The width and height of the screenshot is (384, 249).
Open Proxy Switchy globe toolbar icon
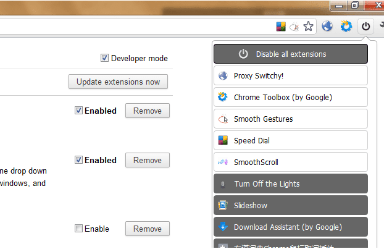tap(327, 26)
